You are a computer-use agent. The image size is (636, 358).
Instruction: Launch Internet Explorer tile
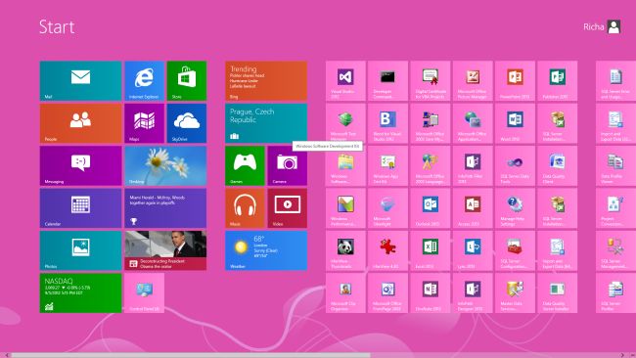(x=145, y=80)
